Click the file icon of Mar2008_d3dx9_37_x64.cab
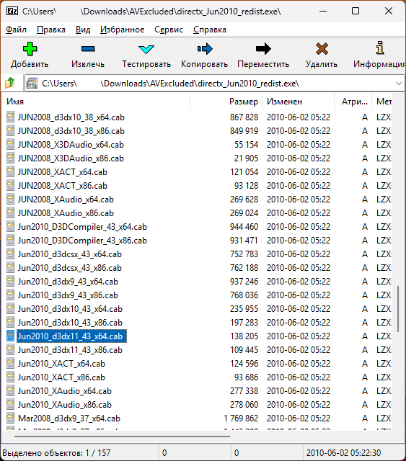406x461 pixels. point(10,418)
